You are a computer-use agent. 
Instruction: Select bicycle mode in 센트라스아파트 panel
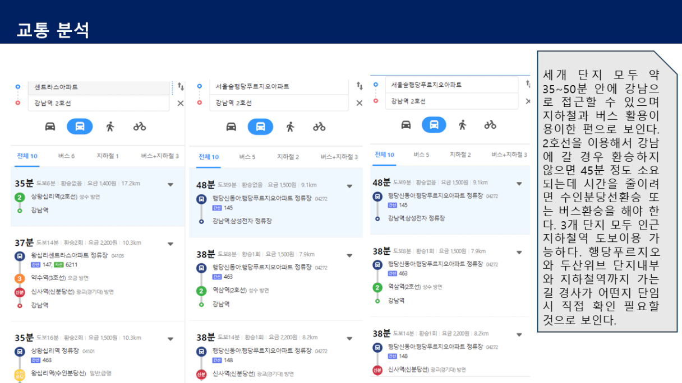(140, 127)
